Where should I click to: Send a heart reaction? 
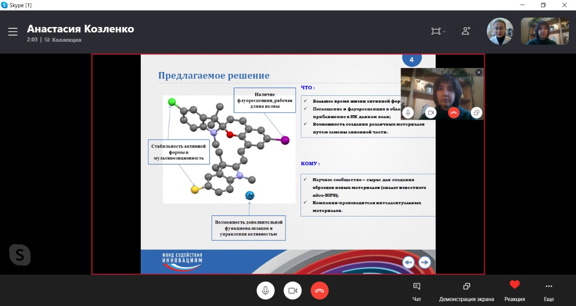point(514,284)
